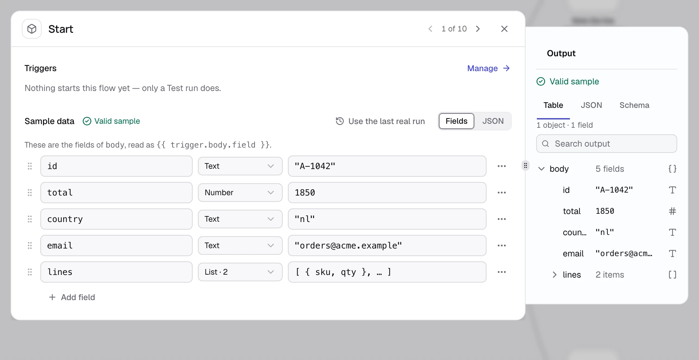Click the number type icon on total row

[672, 211]
